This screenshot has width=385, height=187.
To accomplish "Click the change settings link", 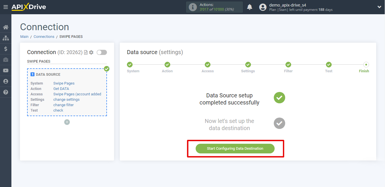I will tap(66, 100).
